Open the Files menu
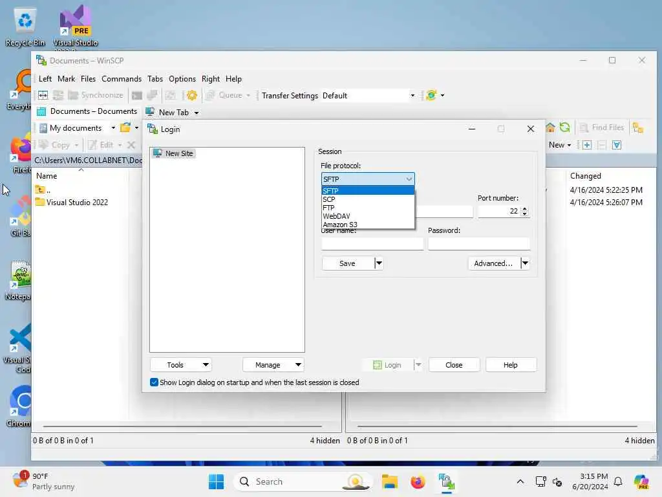 click(88, 79)
